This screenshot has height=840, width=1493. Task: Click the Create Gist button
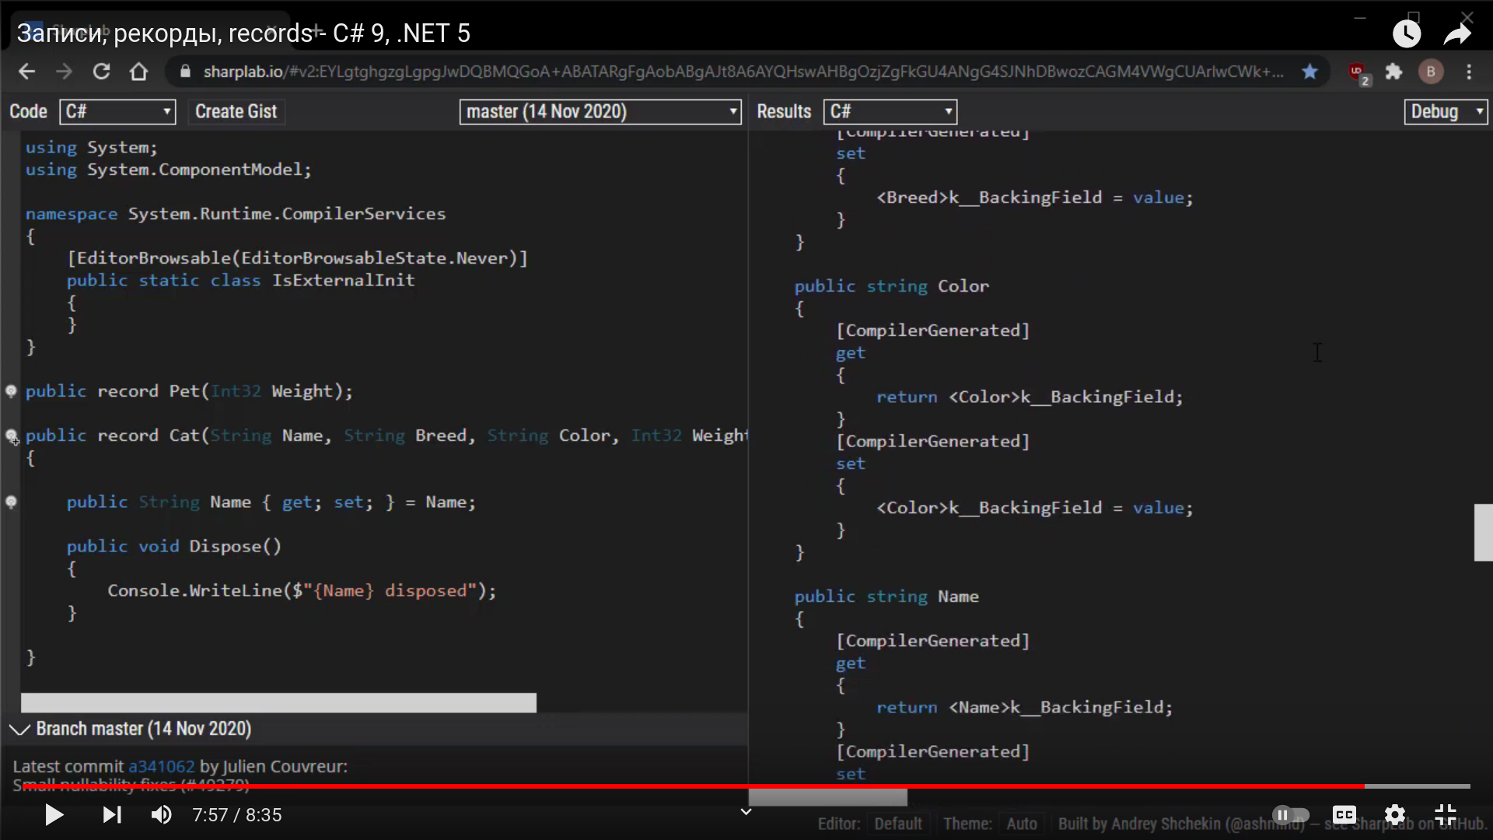coord(236,111)
